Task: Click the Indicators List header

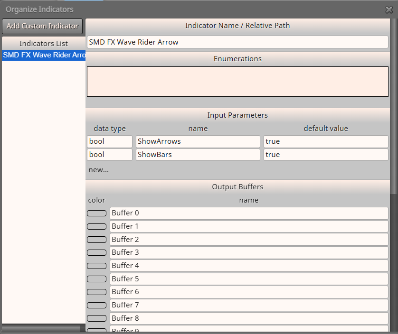Action: [44, 44]
